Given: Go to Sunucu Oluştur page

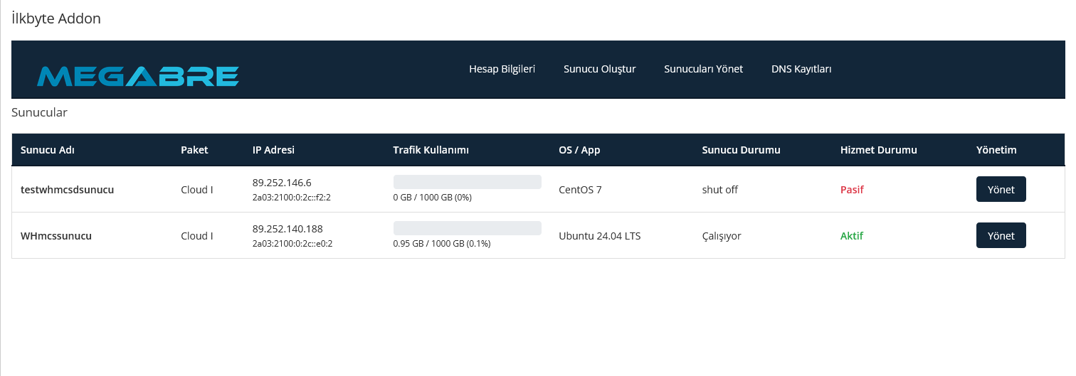Looking at the screenshot, I should 599,69.
